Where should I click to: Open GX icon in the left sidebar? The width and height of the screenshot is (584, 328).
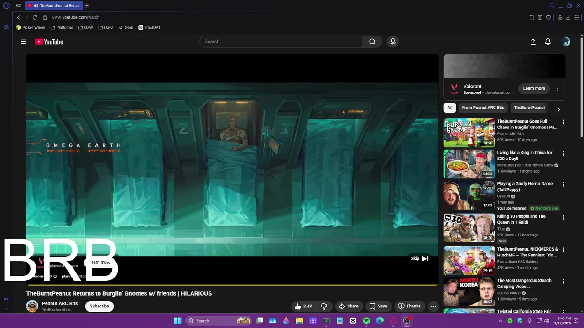click(6, 299)
